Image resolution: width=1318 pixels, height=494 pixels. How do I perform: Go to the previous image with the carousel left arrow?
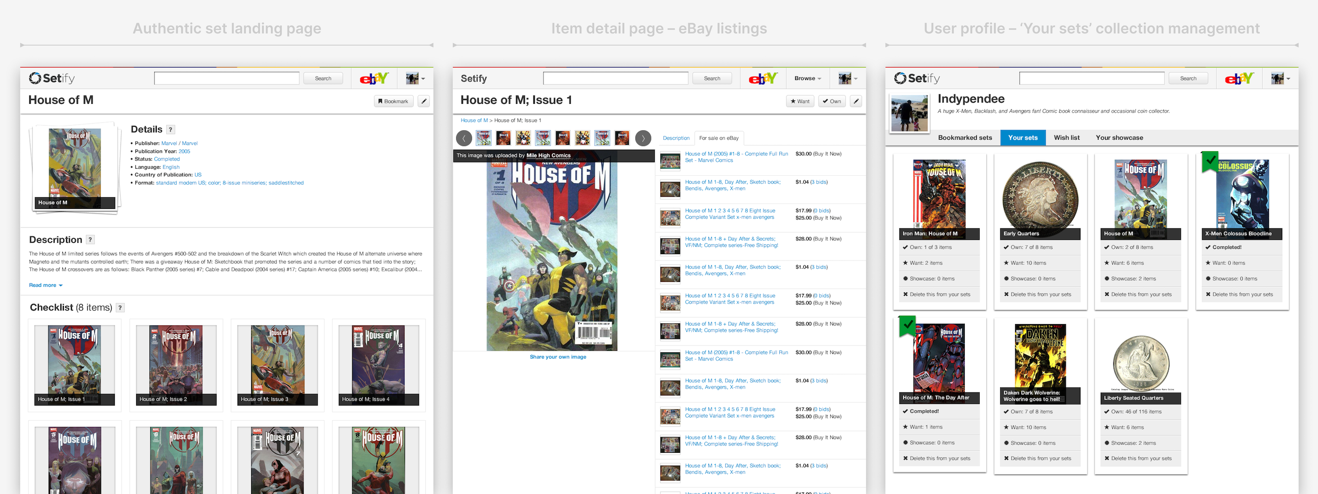(464, 138)
